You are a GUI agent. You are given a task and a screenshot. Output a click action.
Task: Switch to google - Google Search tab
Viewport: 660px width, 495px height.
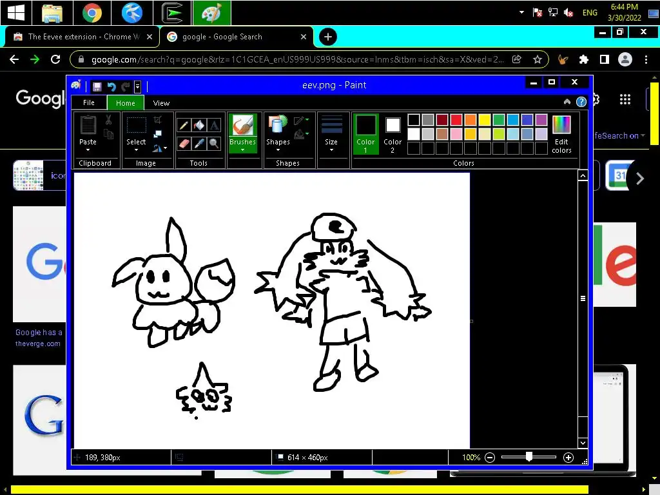click(x=237, y=37)
